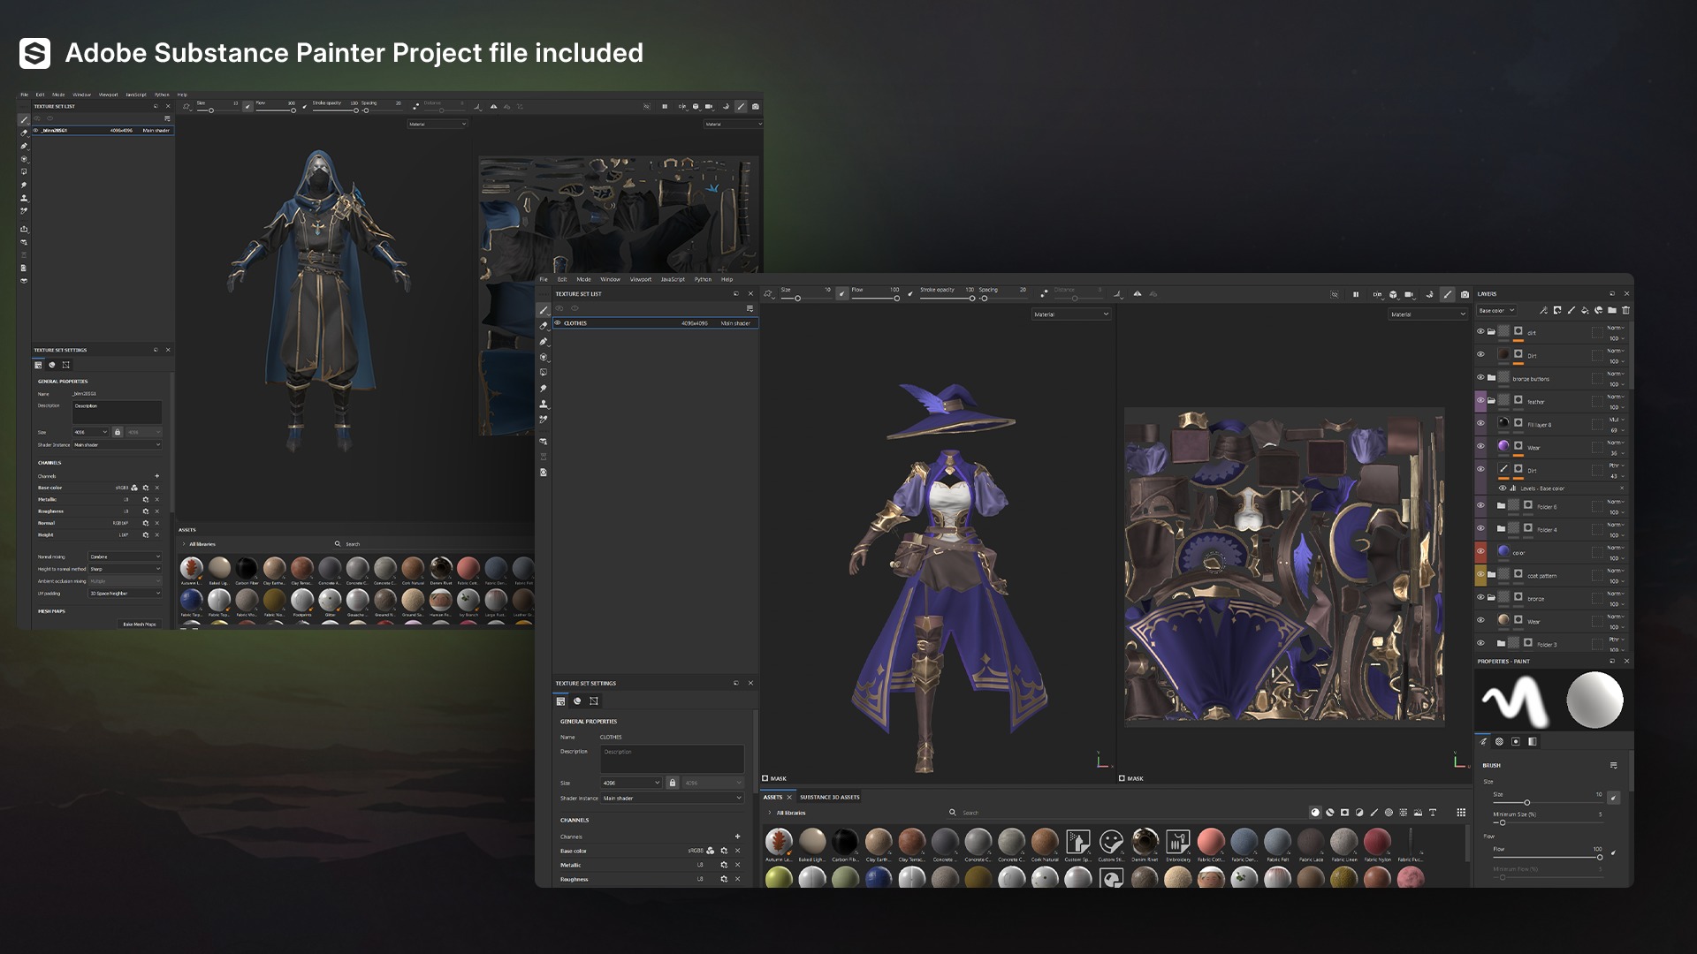Hide the color layer
This screenshot has width=1697, height=954.
tap(1480, 552)
